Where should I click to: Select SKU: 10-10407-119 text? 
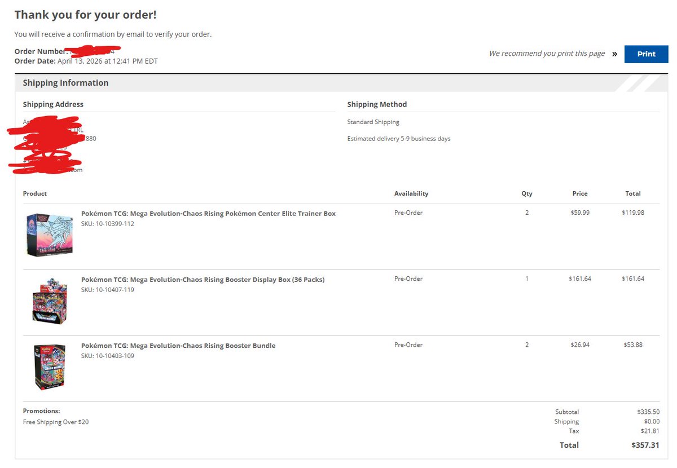pos(107,290)
